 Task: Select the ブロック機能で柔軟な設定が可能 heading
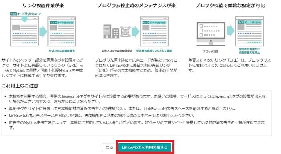pos(230,5)
